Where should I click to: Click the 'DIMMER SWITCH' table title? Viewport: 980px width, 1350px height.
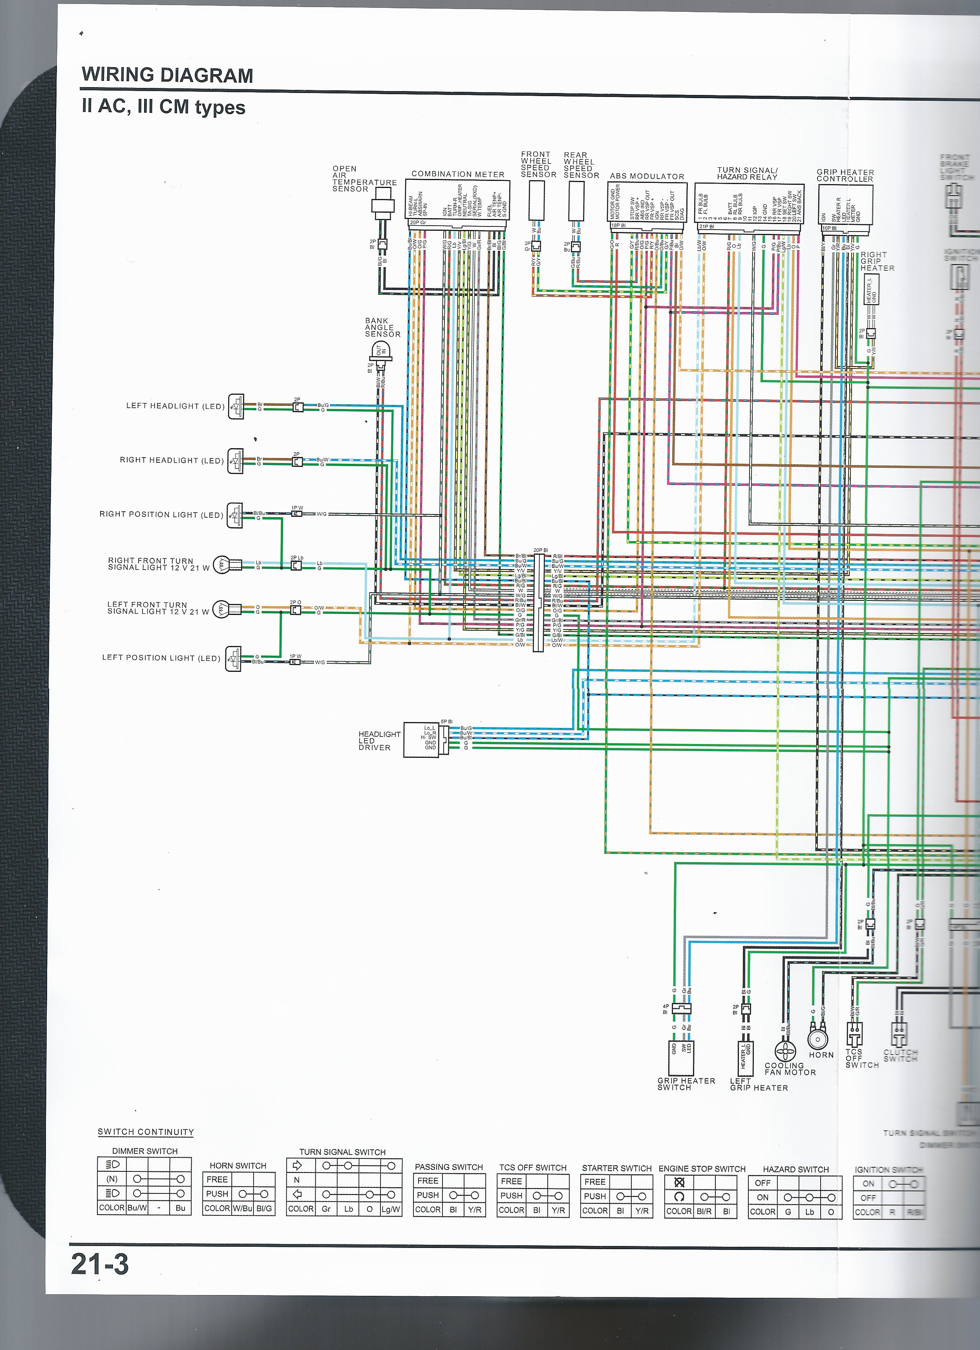[x=145, y=1151]
